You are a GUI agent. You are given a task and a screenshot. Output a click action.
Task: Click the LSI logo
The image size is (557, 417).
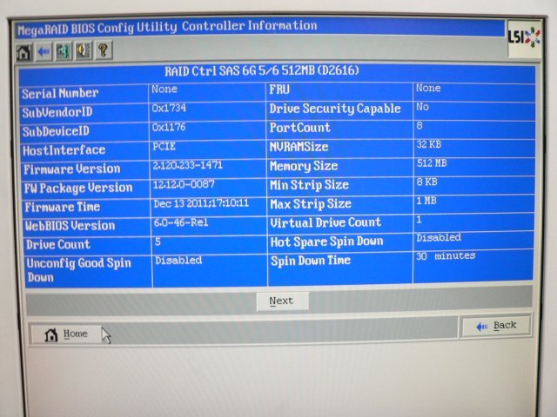[525, 38]
